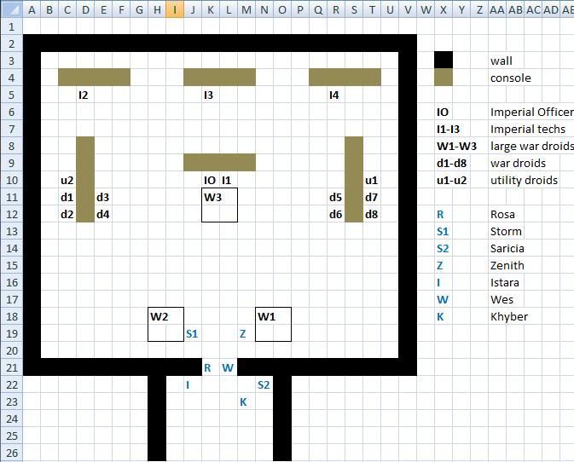Click the blue "S1" cell beside W2
Viewport: 574px width, 462px height.
[x=193, y=333]
